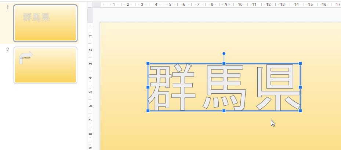This screenshot has width=341, height=150.
Task: Click the top-left resize handle of 群馬県
Action: [x=148, y=63]
